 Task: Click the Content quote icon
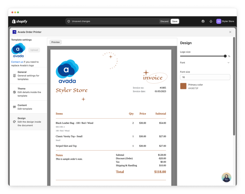tap(14, 107)
